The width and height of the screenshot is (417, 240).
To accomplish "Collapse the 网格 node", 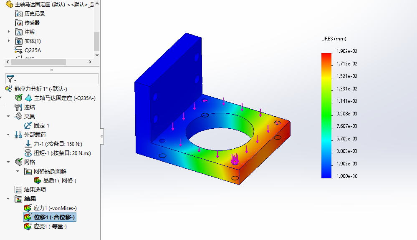I will point(8,162).
